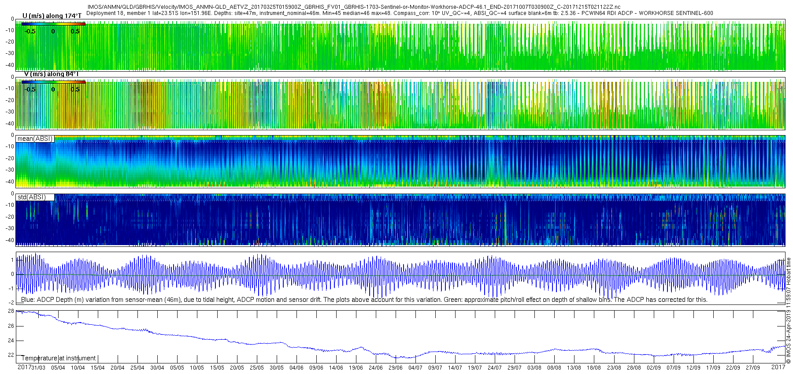Screen dimensions: 793x374
Task: Click the '13/08' date tick label
Action: click(574, 368)
